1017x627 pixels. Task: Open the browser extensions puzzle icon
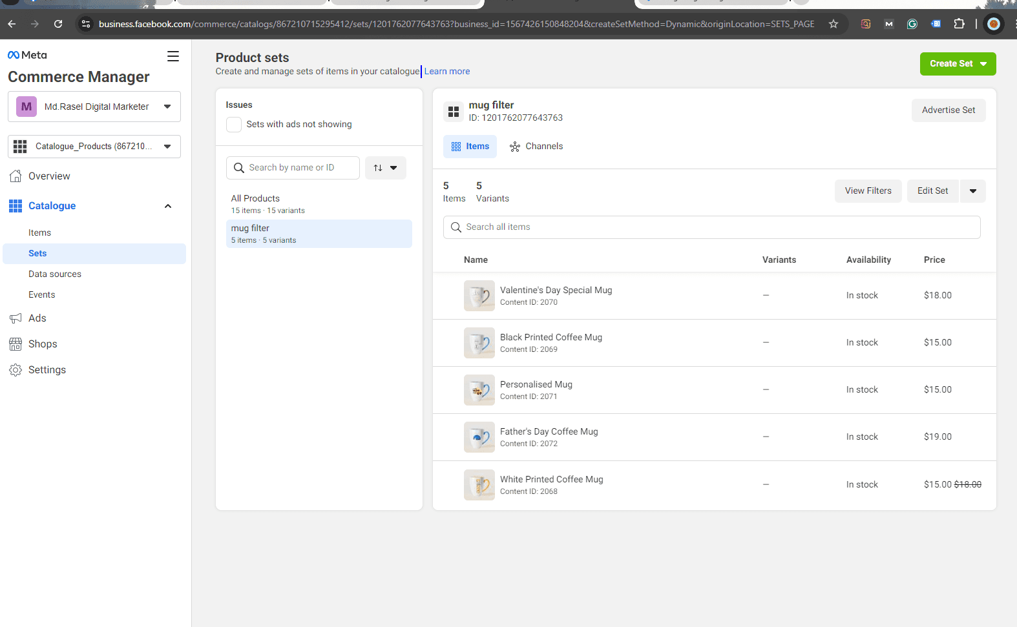point(959,24)
